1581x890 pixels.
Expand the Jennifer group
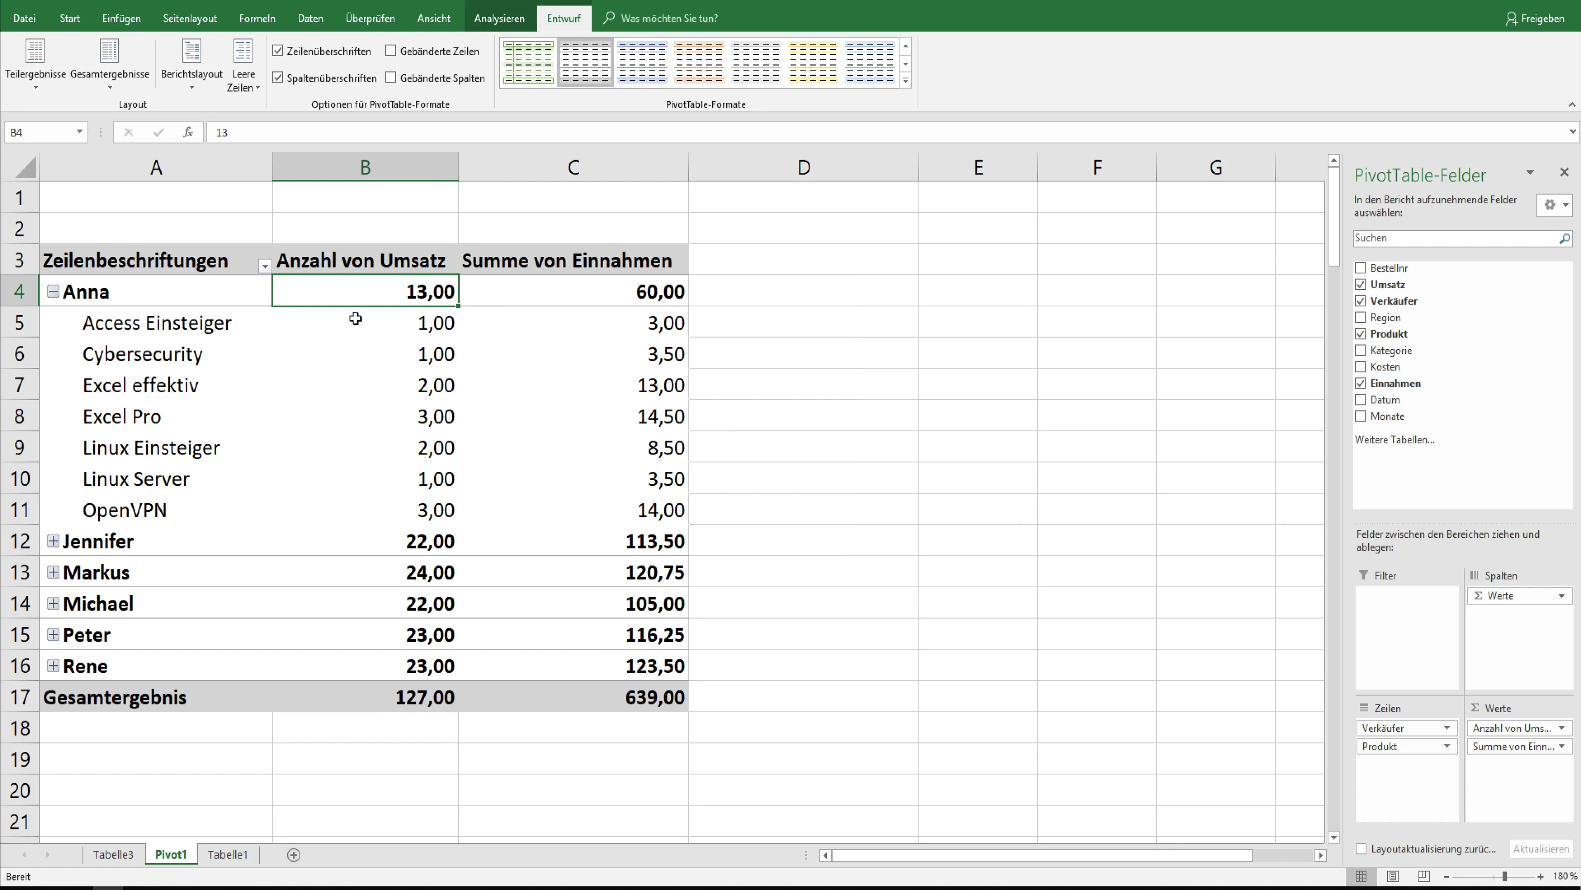(53, 541)
